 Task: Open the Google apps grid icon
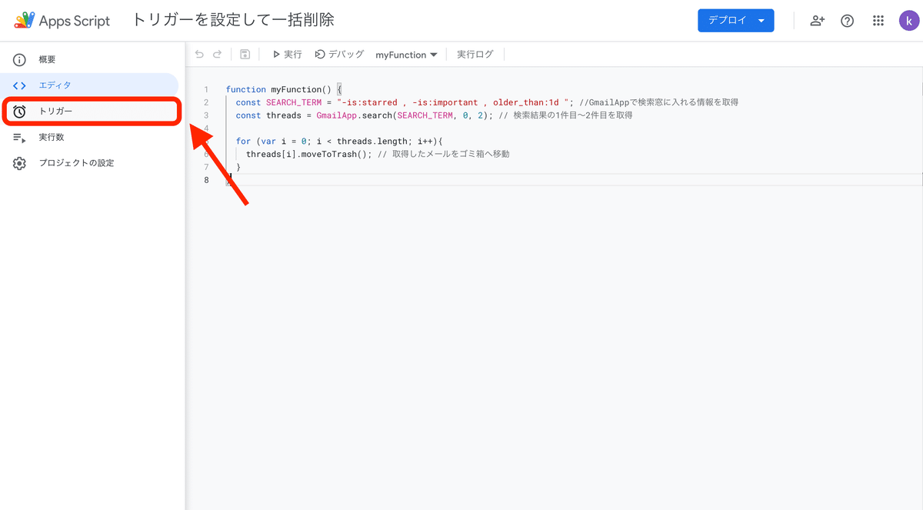(x=878, y=21)
